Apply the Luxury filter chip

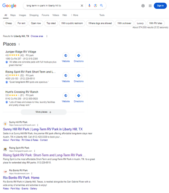pyautogui.click(x=140, y=23)
